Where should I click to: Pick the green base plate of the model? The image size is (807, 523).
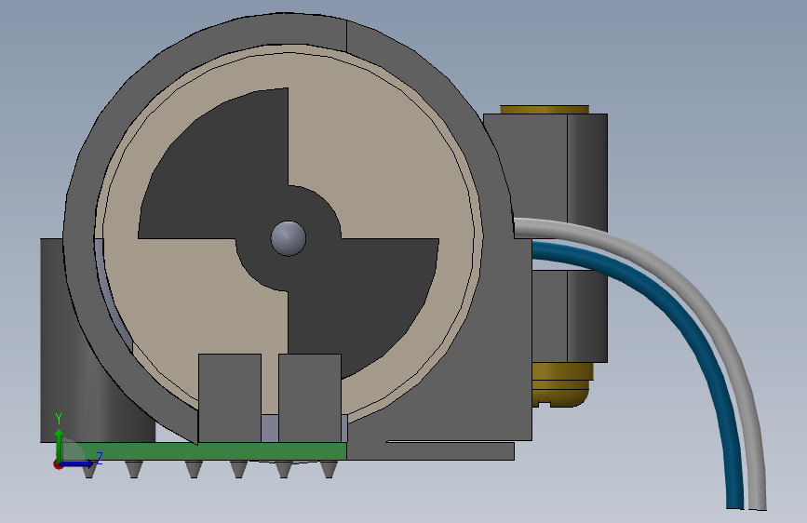click(206, 451)
